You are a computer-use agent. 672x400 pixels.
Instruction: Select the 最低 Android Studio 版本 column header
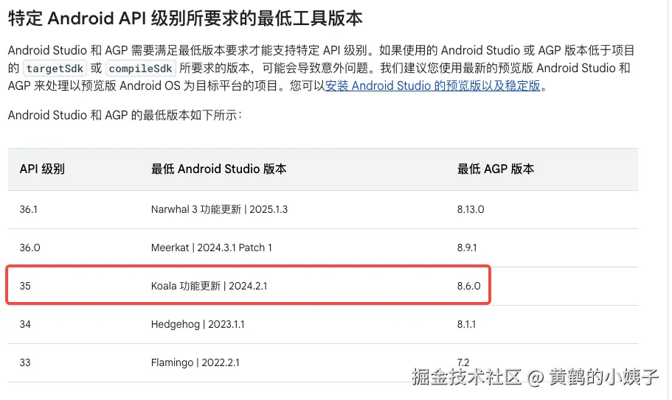pos(218,169)
